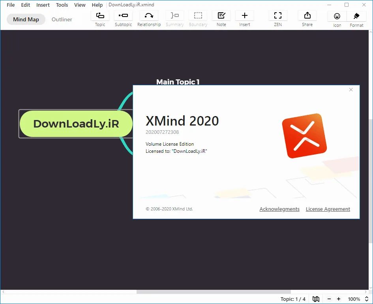Insert a Subtopic using the toolbar
The image size is (373, 304).
click(123, 19)
